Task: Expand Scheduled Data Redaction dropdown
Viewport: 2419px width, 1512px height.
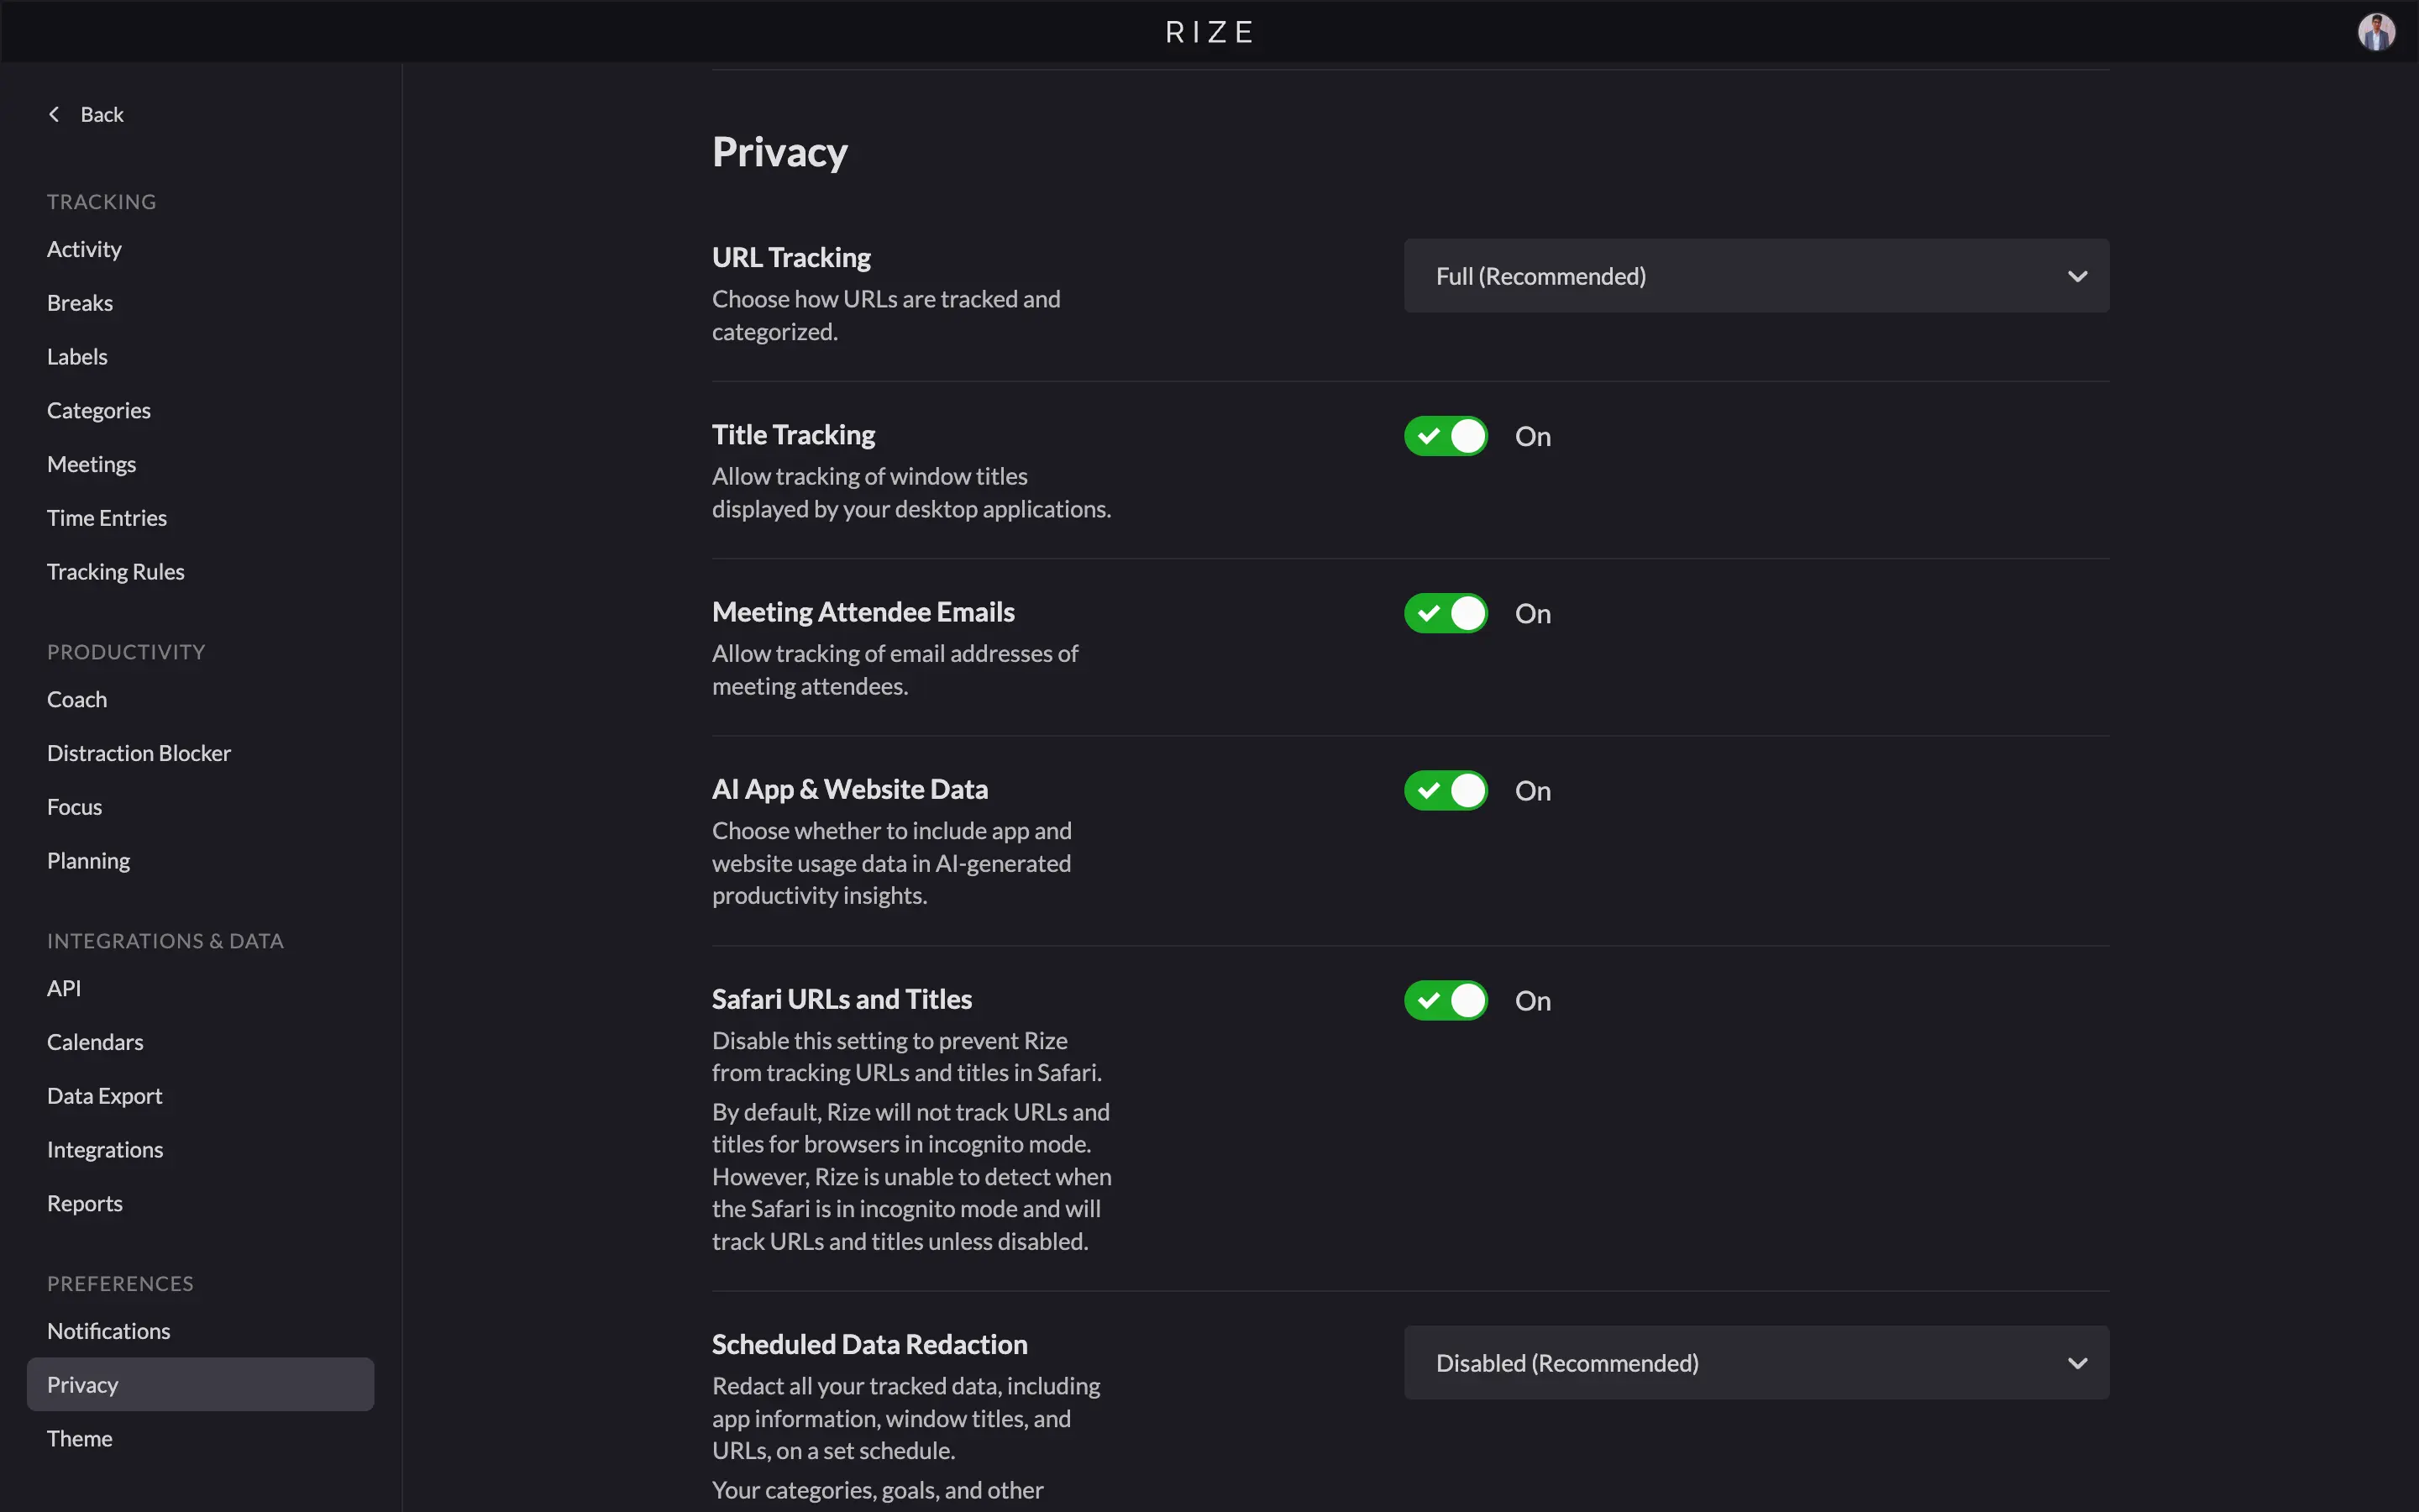Action: tap(1756, 1362)
